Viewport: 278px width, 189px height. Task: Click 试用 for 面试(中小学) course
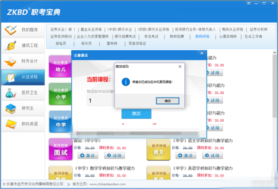tap(115, 155)
